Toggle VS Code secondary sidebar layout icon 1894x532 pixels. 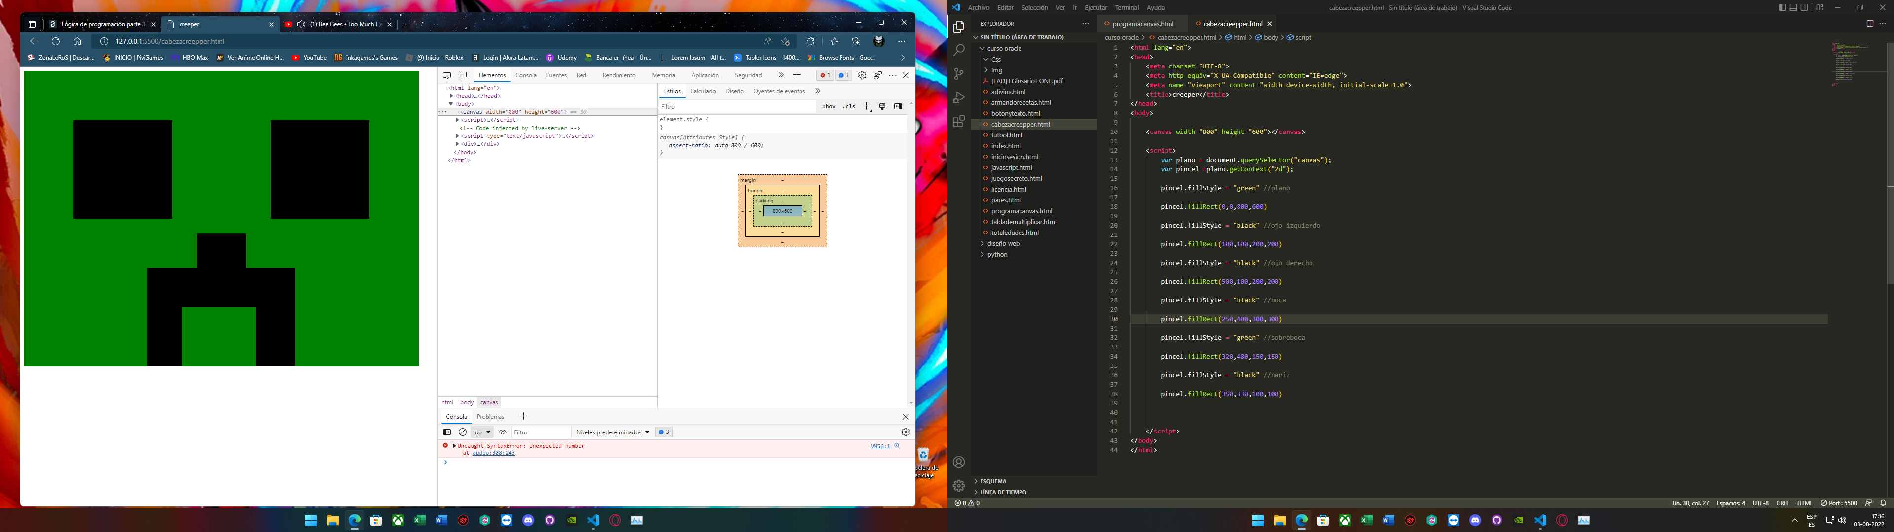(1804, 7)
